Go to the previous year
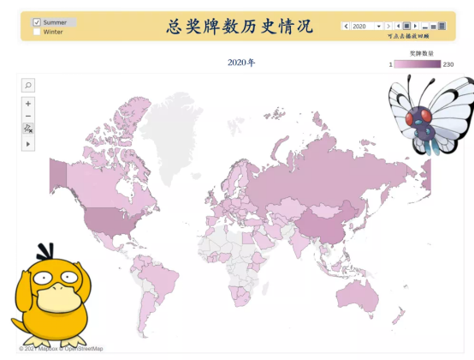 pyautogui.click(x=347, y=27)
